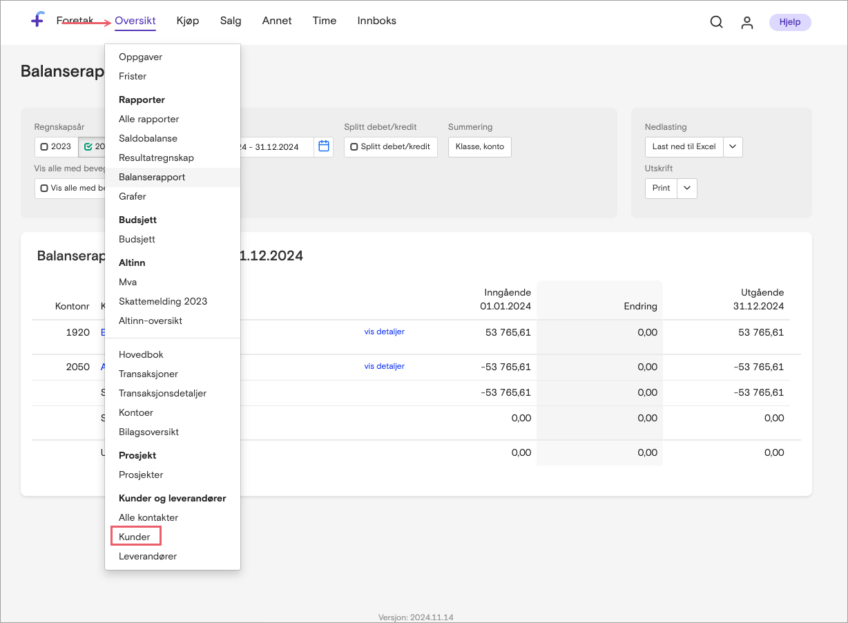Open the Innboks menu
Image resolution: width=848 pixels, height=623 pixels.
[x=377, y=21]
